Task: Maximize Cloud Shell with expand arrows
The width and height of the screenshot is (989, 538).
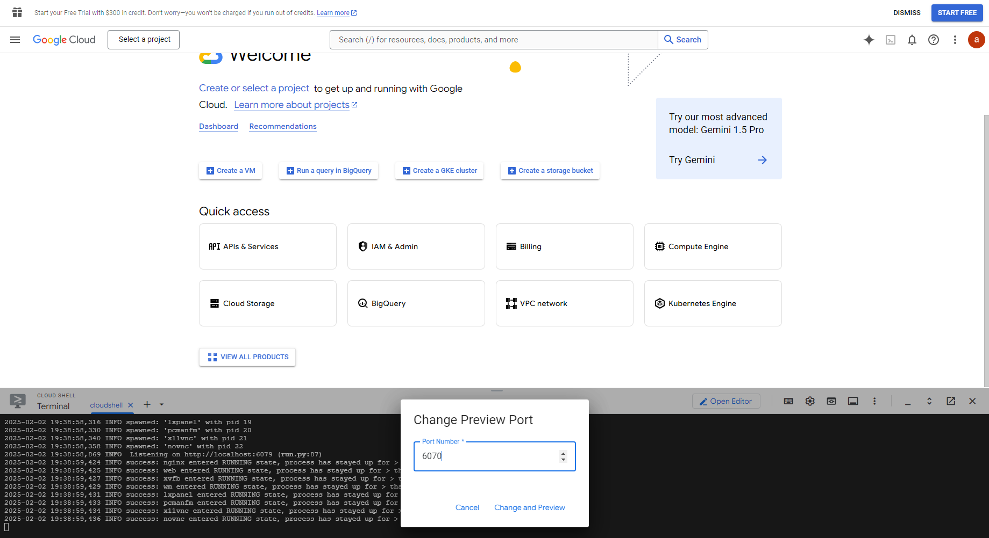Action: point(929,401)
